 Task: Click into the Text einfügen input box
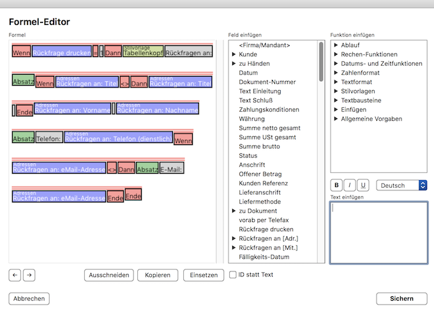click(378, 232)
